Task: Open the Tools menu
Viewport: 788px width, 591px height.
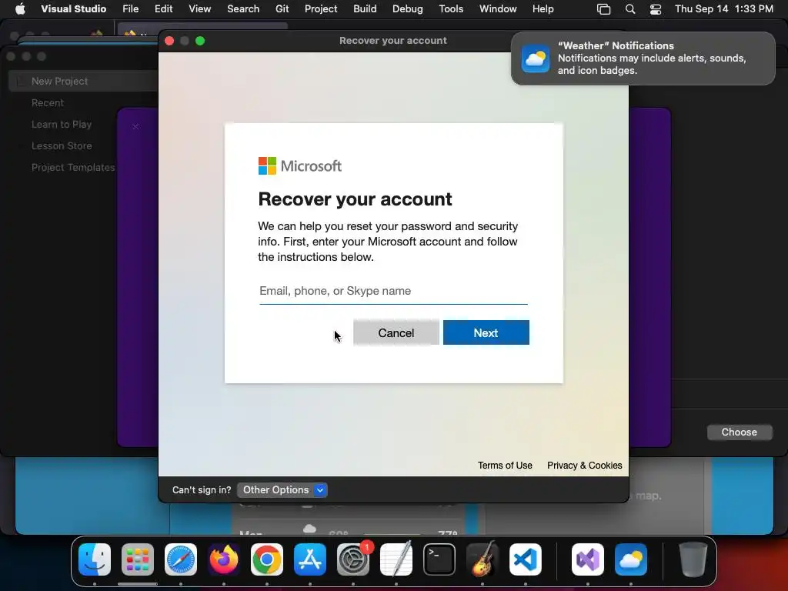Action: [x=451, y=8]
